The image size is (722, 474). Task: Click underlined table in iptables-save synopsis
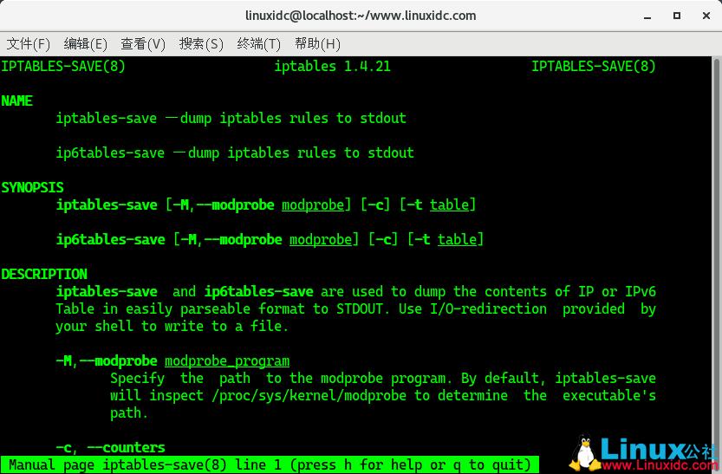(x=449, y=205)
